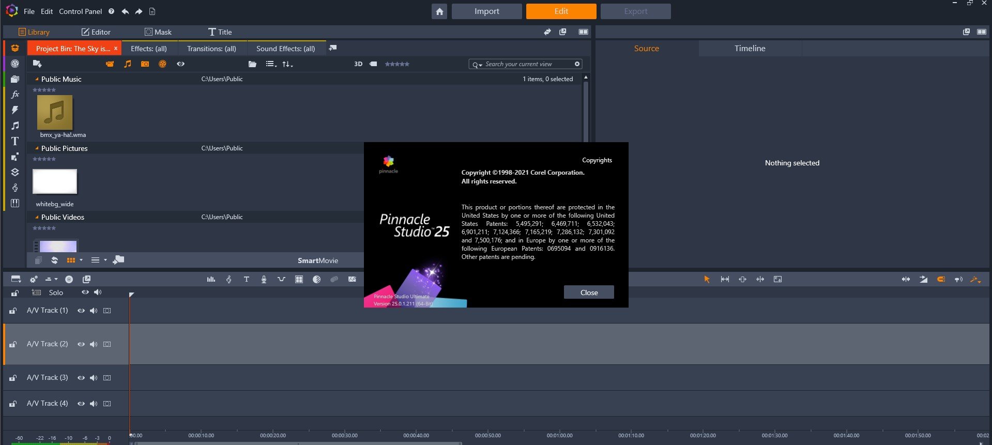Close the Copyrights dialog
The image size is (992, 445).
coord(589,293)
